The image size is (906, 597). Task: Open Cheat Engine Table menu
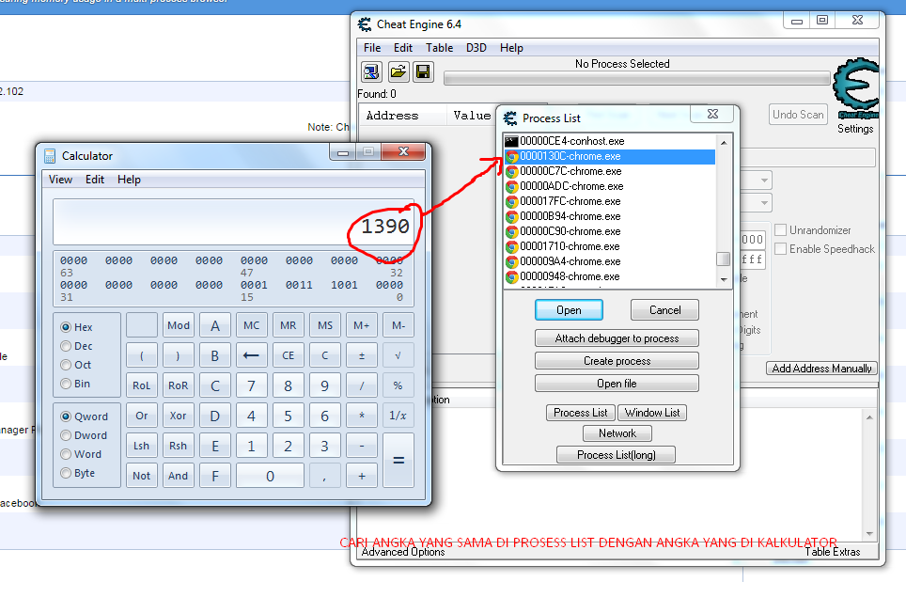[439, 48]
